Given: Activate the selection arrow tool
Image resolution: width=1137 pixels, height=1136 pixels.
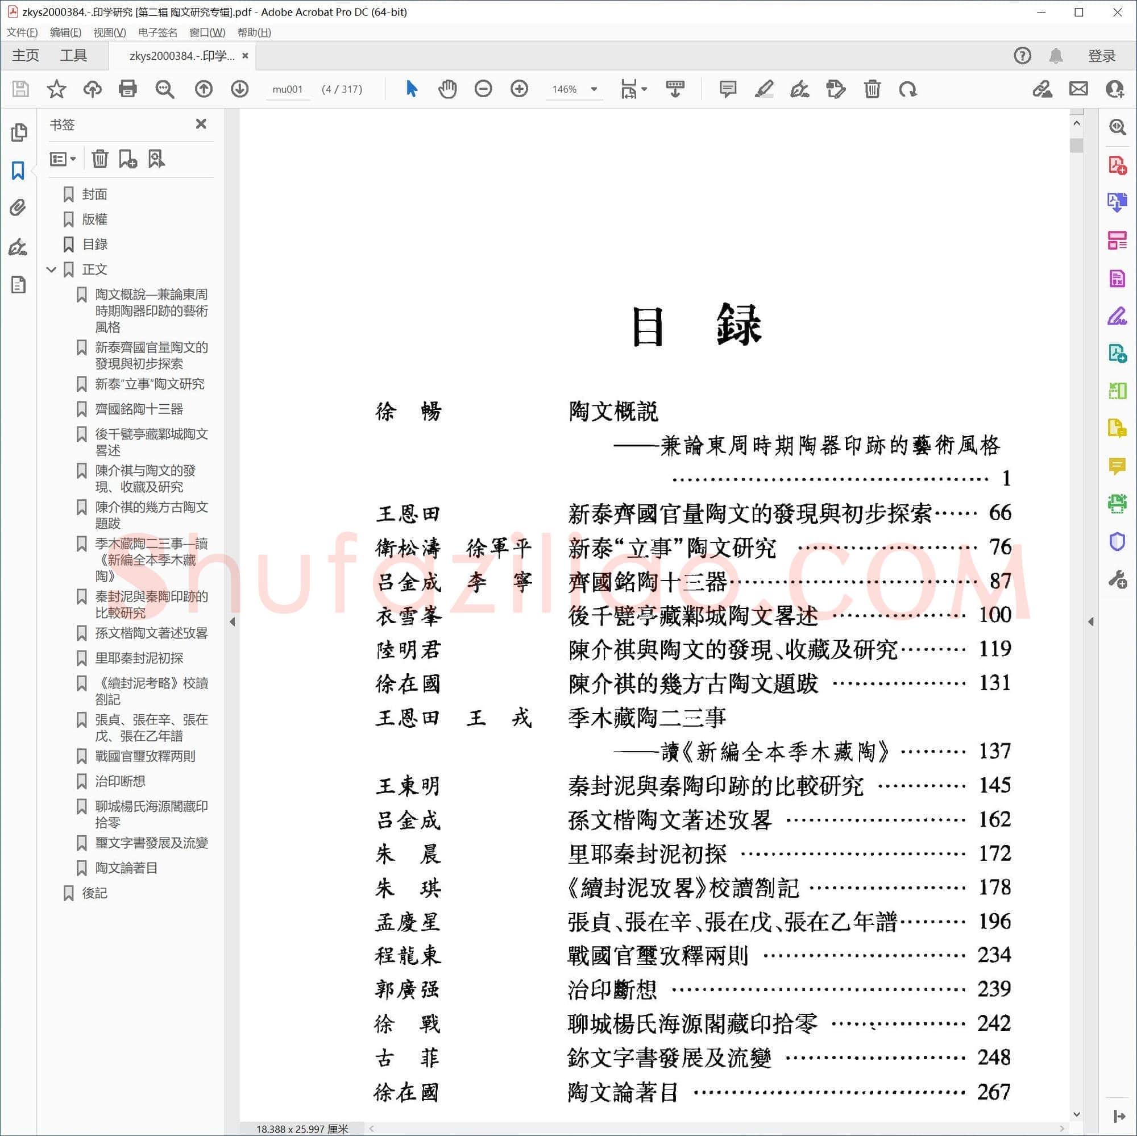Looking at the screenshot, I should 412,89.
